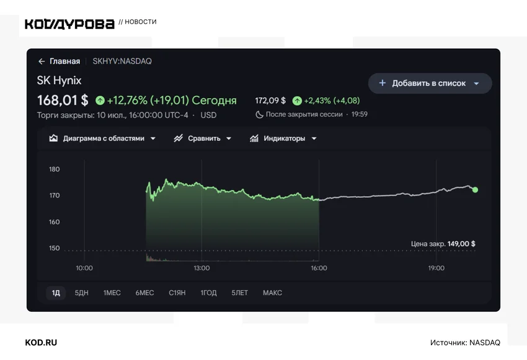This screenshot has width=527, height=360.
Task: Open the КОД ДУРОВА logo link
Action: [69, 24]
